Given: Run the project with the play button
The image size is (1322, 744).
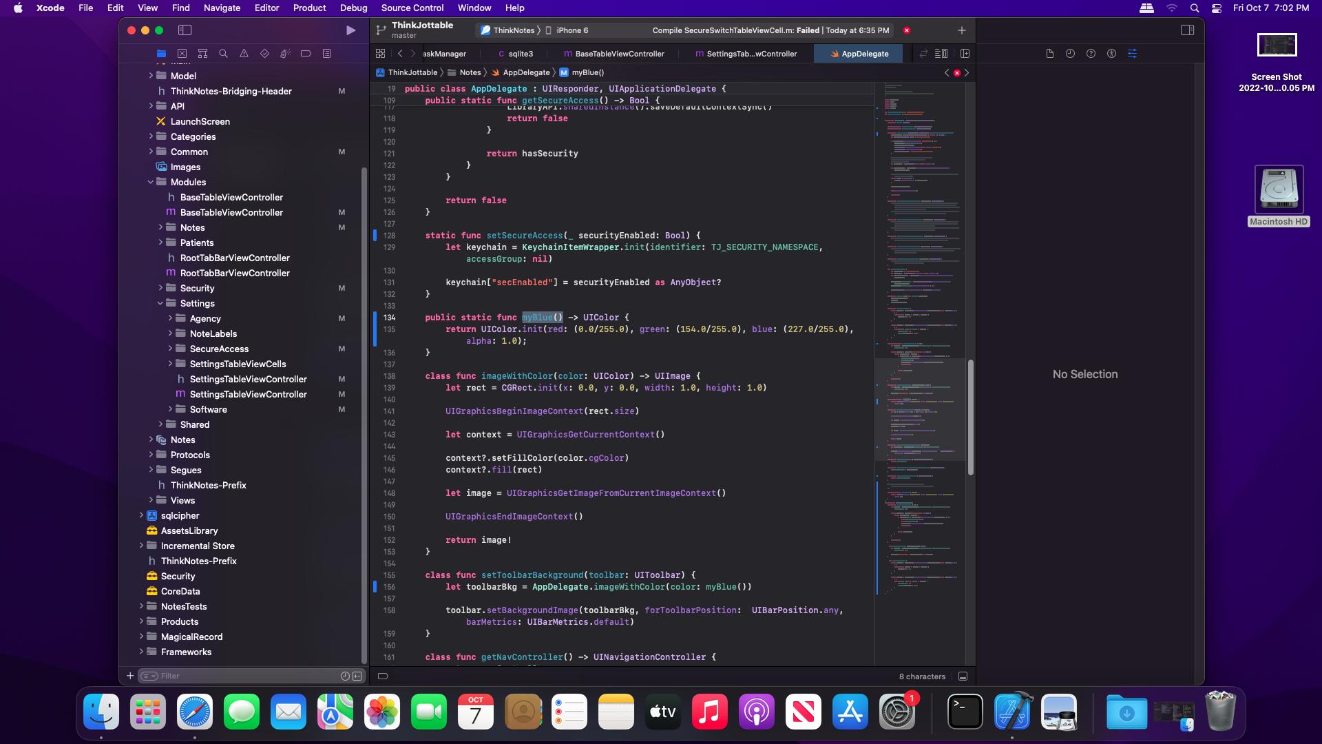Looking at the screenshot, I should [350, 30].
